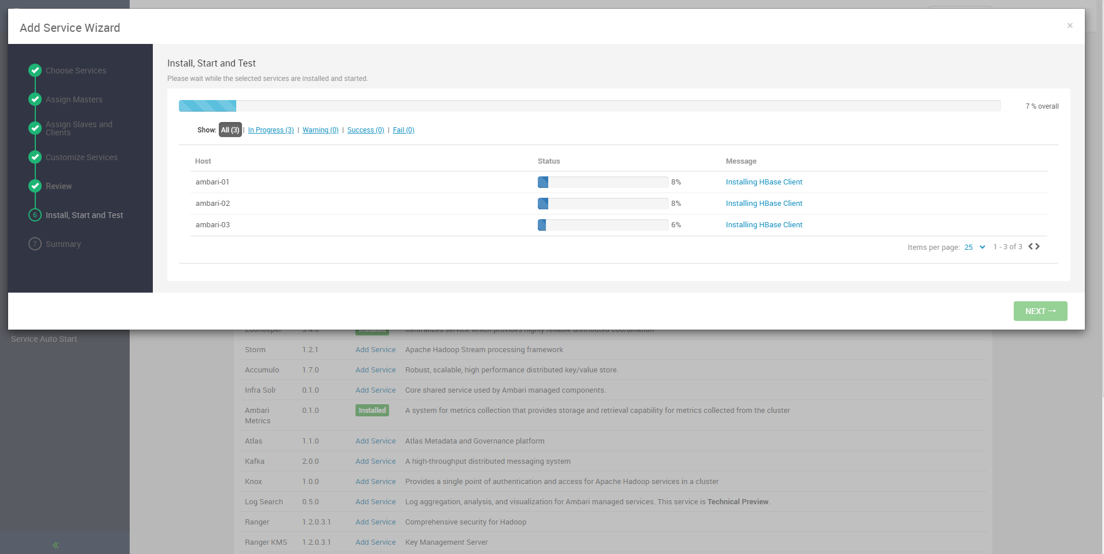The image size is (1104, 554).
Task: Click the Assign Slaves and Clients checkmark icon
Action: click(35, 128)
